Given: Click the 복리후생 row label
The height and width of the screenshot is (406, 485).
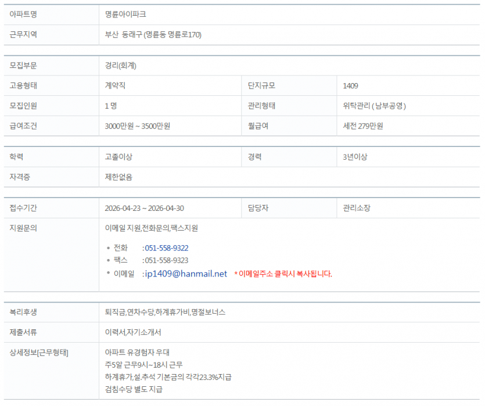Looking at the screenshot, I should (23, 312).
